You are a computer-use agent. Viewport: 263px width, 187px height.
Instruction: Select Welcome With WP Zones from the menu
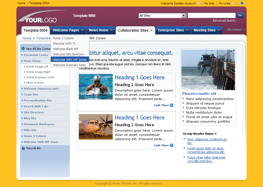pyautogui.click(x=70, y=60)
